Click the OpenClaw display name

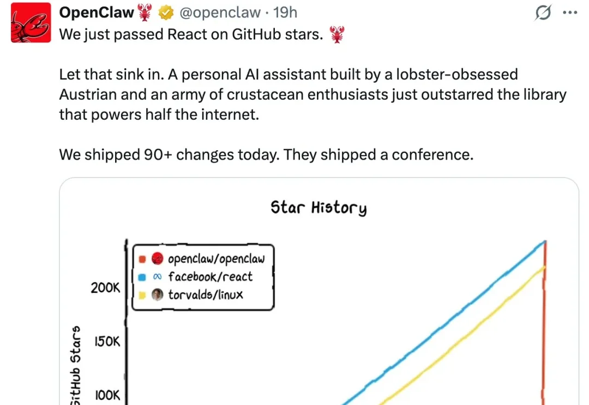pos(96,11)
